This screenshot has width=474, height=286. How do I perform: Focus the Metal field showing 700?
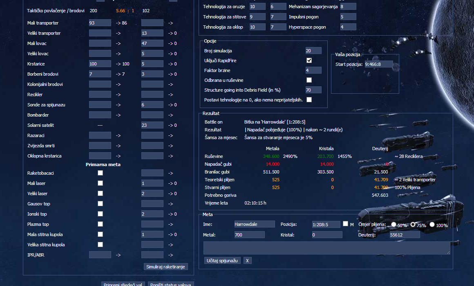[x=249, y=234]
